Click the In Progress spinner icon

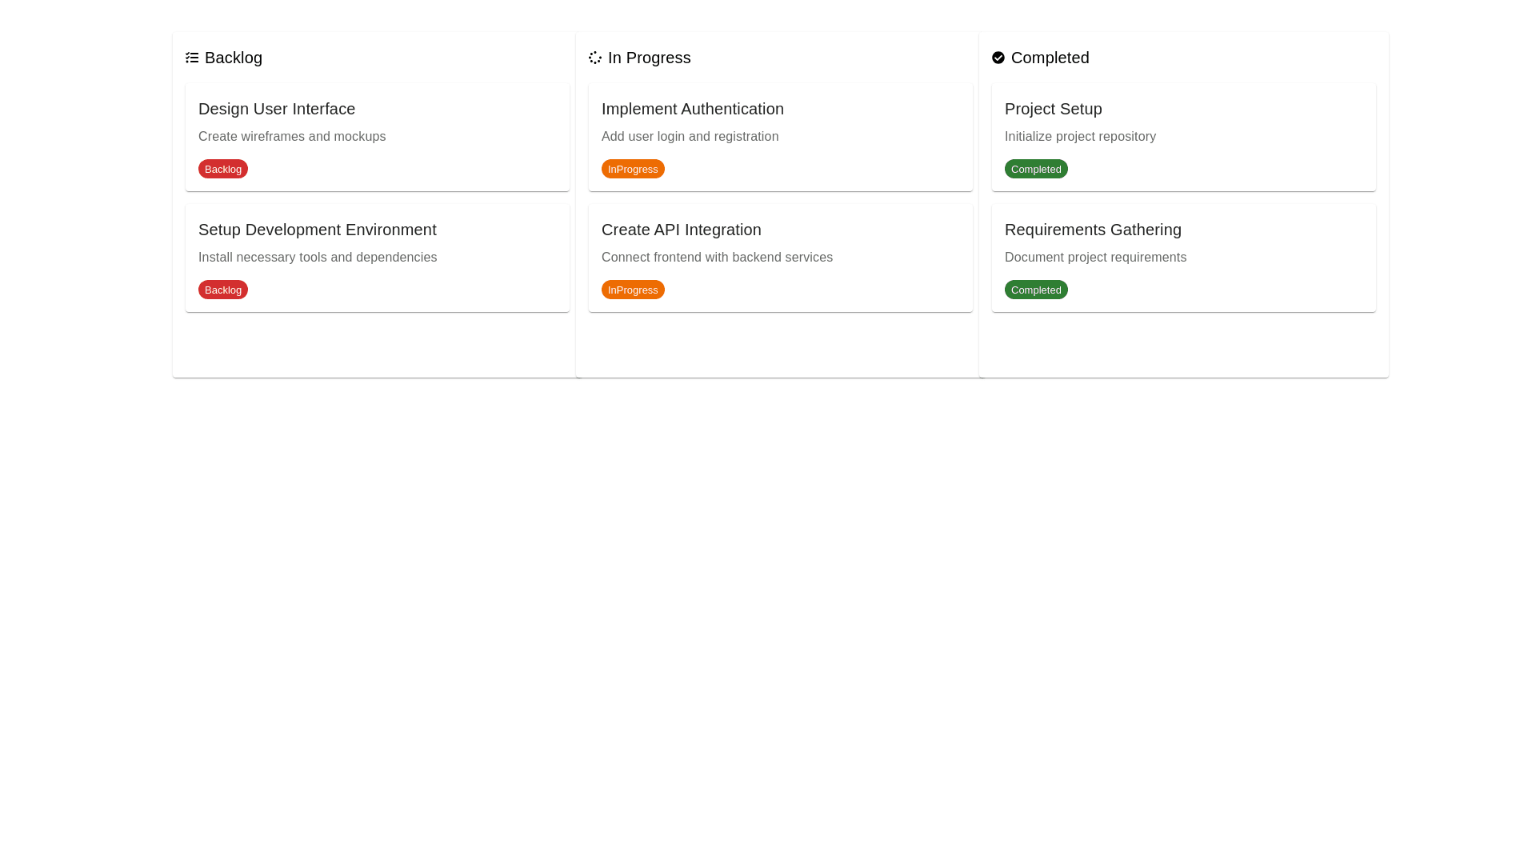click(594, 58)
